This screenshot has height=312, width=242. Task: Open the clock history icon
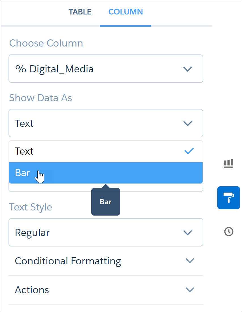tap(229, 232)
